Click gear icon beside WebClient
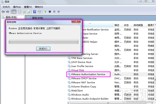This screenshot has width=156, height=104. point(69,90)
